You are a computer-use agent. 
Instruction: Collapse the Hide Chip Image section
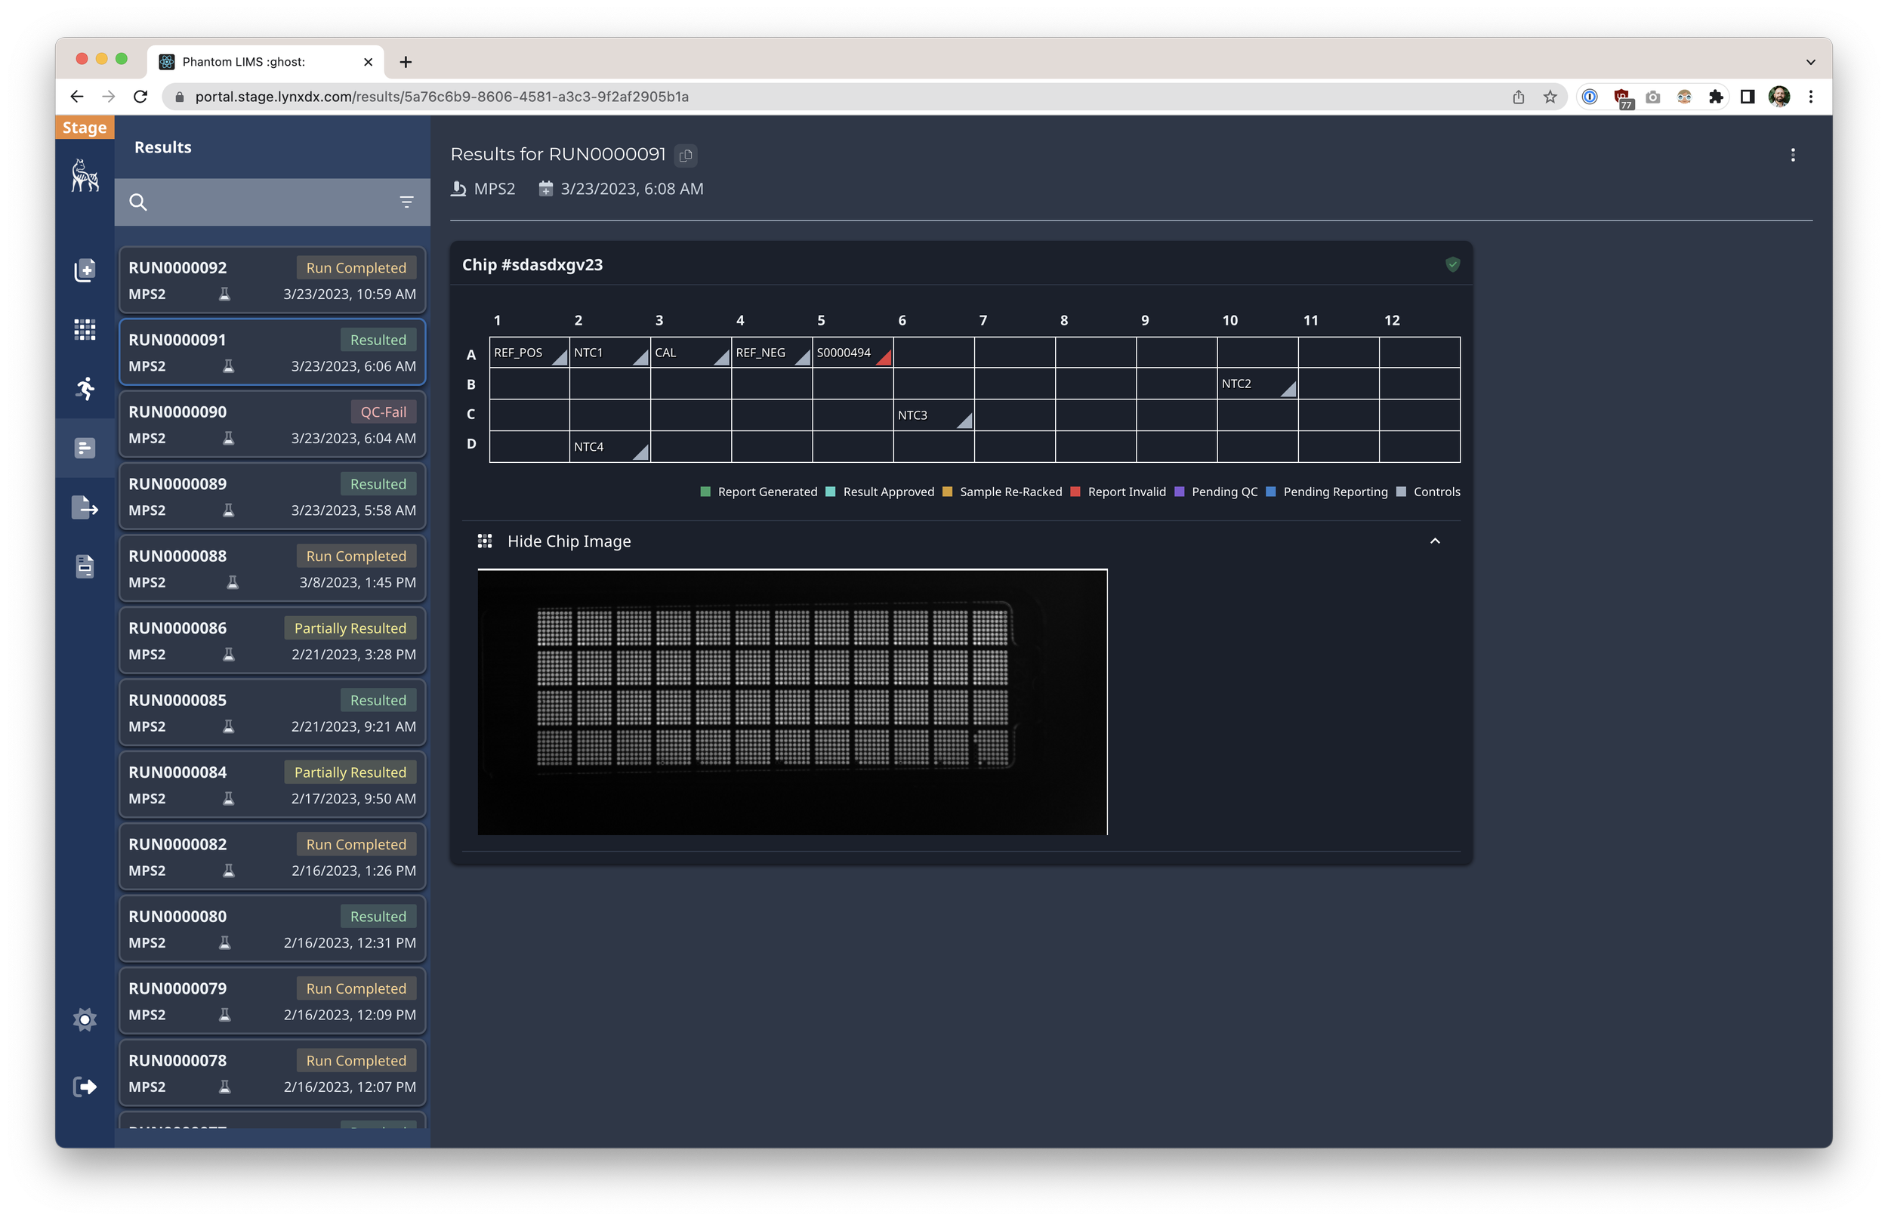tap(1434, 541)
